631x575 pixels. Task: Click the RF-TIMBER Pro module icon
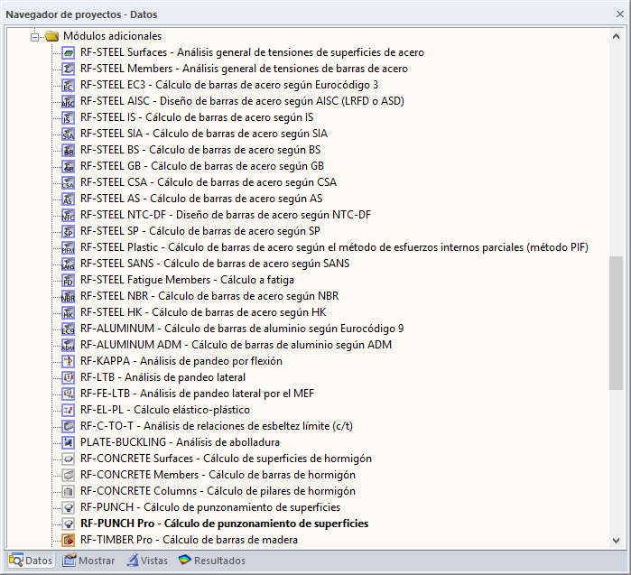(x=68, y=540)
